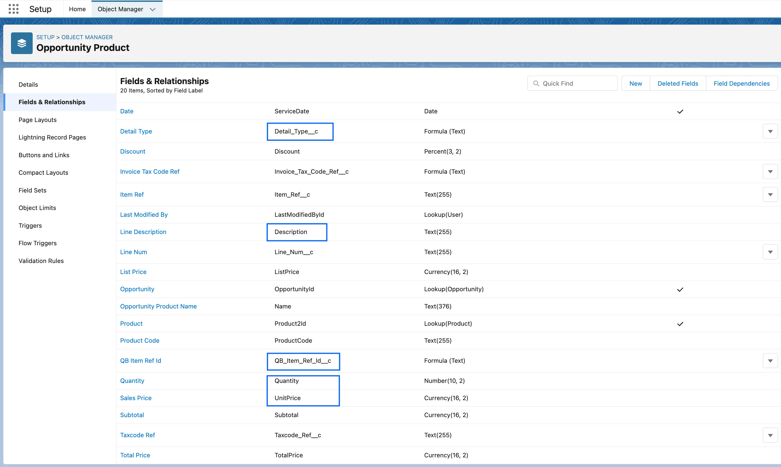781x467 pixels.
Task: Open the Detail Type field link
Action: pyautogui.click(x=136, y=132)
